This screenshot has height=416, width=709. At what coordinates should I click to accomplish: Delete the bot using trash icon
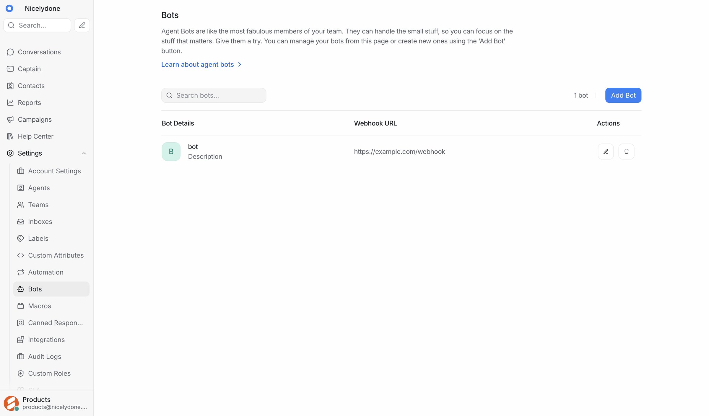626,151
